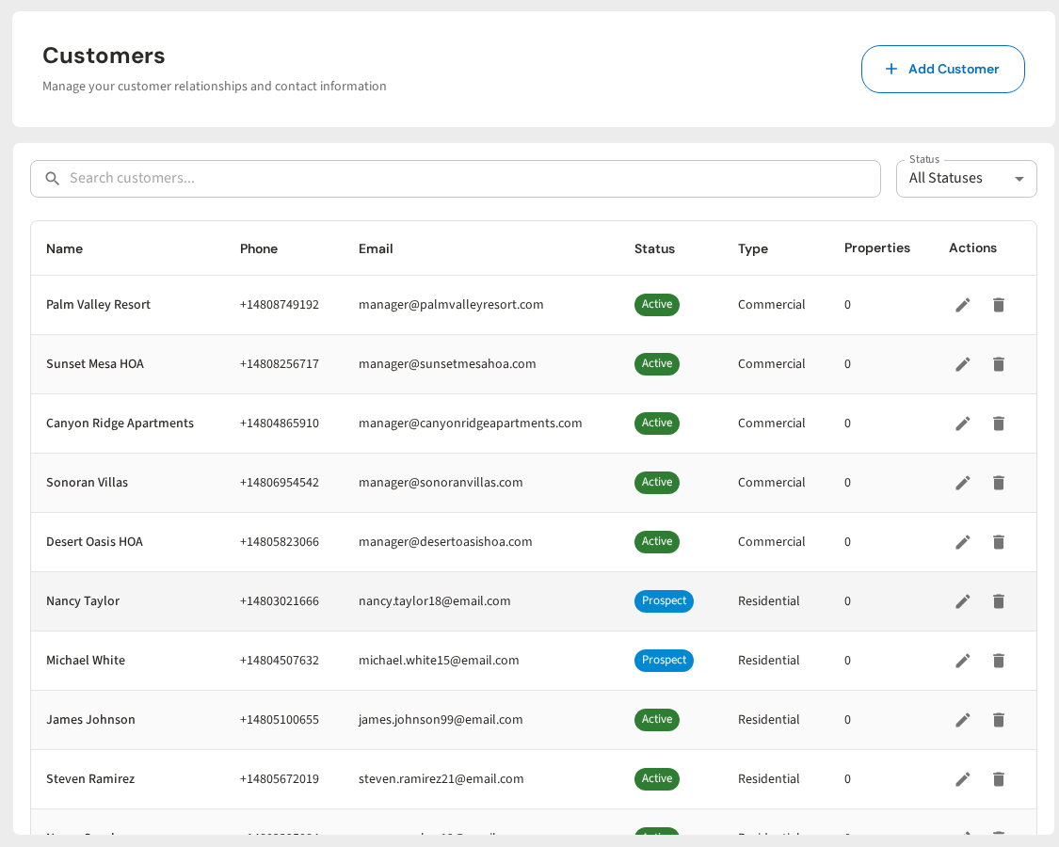Screen dimensions: 1059x847
Task: Open the edit pencil for Palm Valley Resort
Action: point(962,304)
